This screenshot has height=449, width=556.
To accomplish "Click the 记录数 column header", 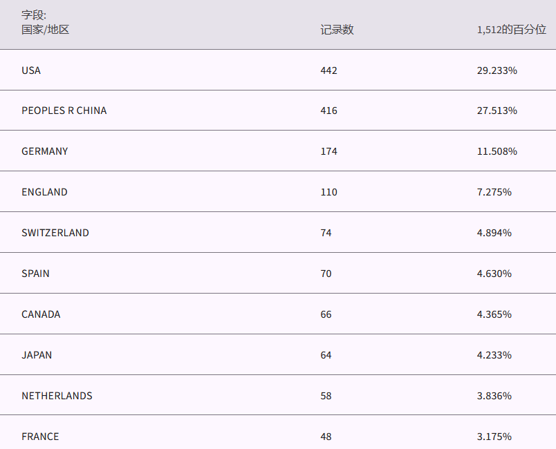I will [x=337, y=30].
